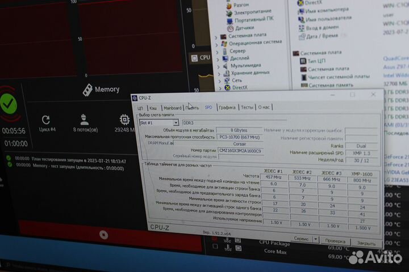Open the Сервис button dropdown arrow
The height and width of the screenshot is (272, 409).
click(315, 238)
